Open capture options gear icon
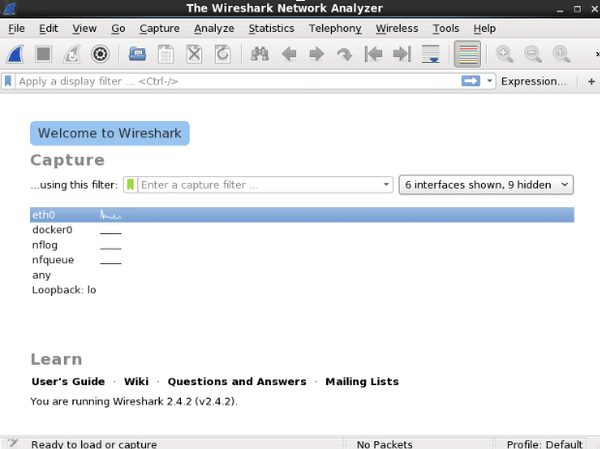 tap(101, 54)
